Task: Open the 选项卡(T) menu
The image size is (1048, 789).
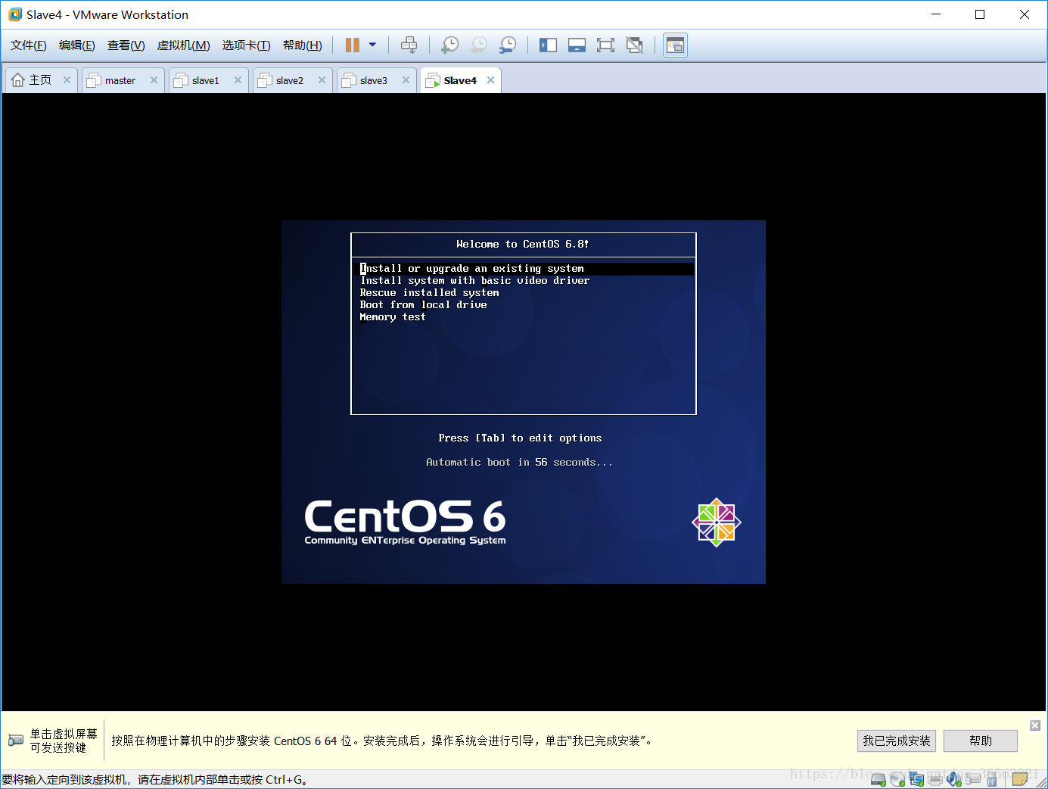Action: [246, 45]
